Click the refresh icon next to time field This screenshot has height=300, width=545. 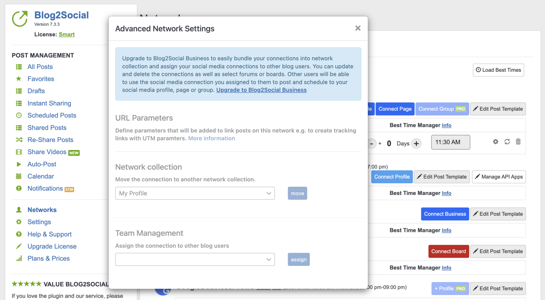(x=507, y=142)
